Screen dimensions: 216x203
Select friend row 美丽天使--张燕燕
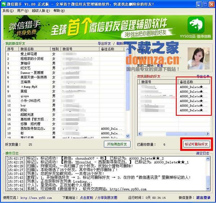65,77
